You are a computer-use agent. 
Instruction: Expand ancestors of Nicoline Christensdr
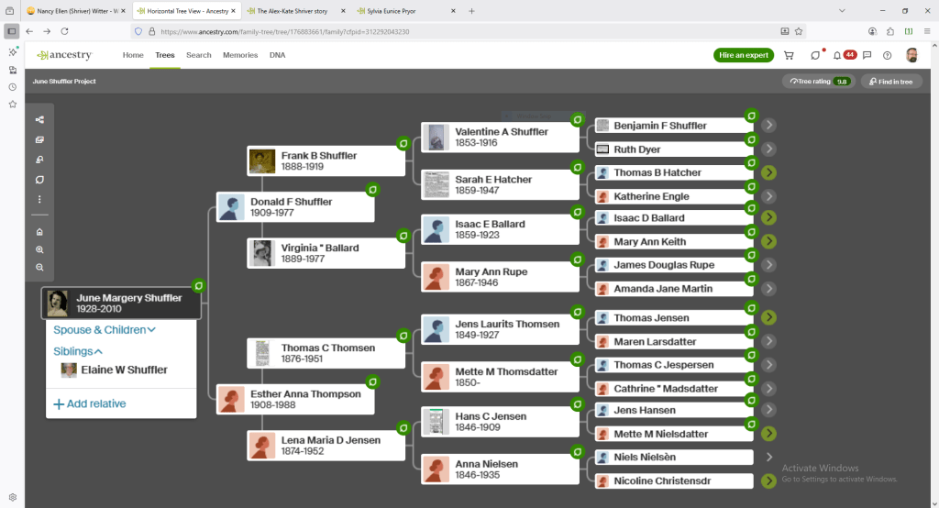coord(768,480)
